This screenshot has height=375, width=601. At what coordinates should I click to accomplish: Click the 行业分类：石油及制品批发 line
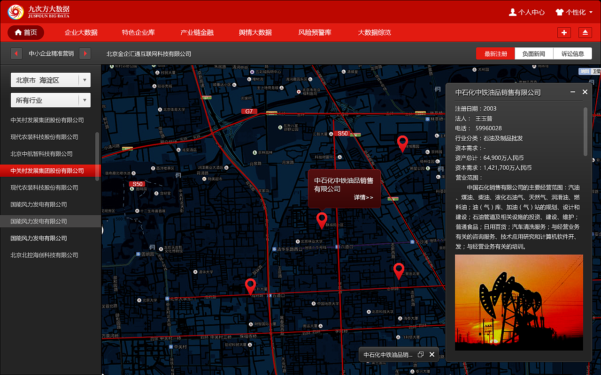(x=489, y=138)
